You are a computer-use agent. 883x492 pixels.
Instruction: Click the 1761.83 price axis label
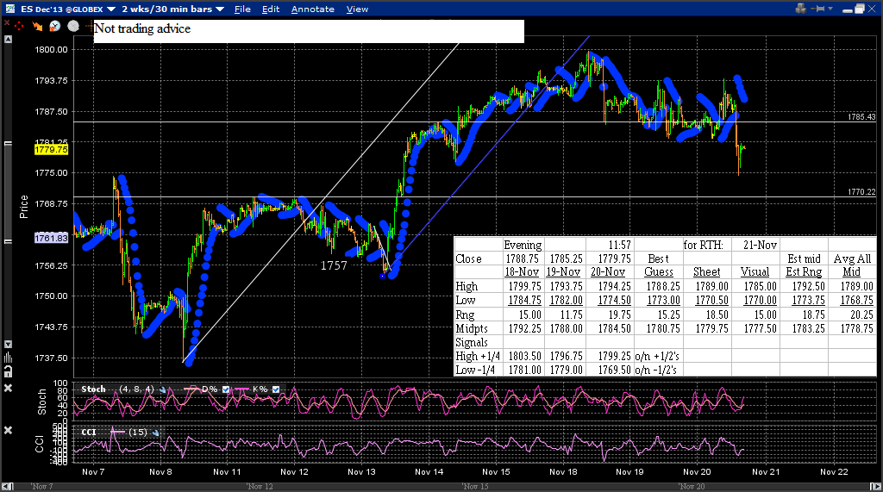(x=51, y=238)
